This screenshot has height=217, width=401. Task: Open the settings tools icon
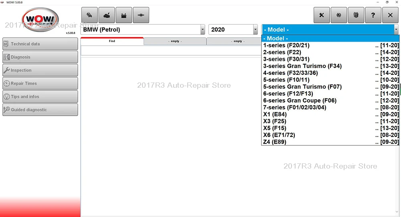[x=322, y=15]
